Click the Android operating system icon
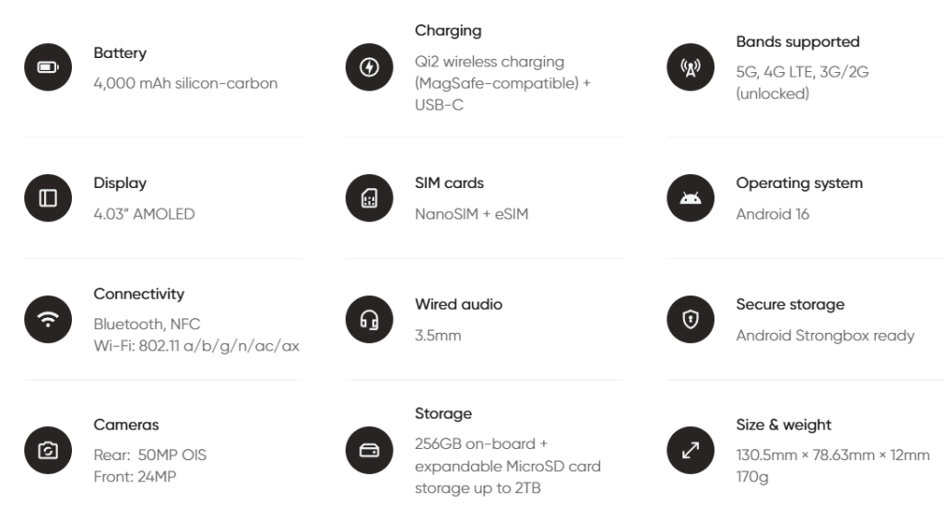Viewport: 944px width, 520px height. click(x=690, y=198)
